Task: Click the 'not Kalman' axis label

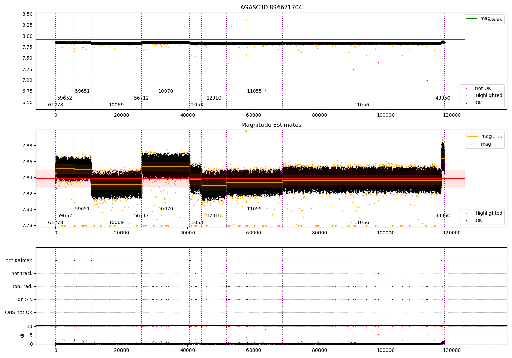Action: 19,260
